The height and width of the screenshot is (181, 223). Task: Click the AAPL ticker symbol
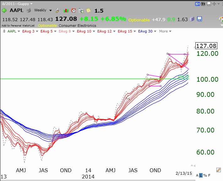[x=17, y=10]
